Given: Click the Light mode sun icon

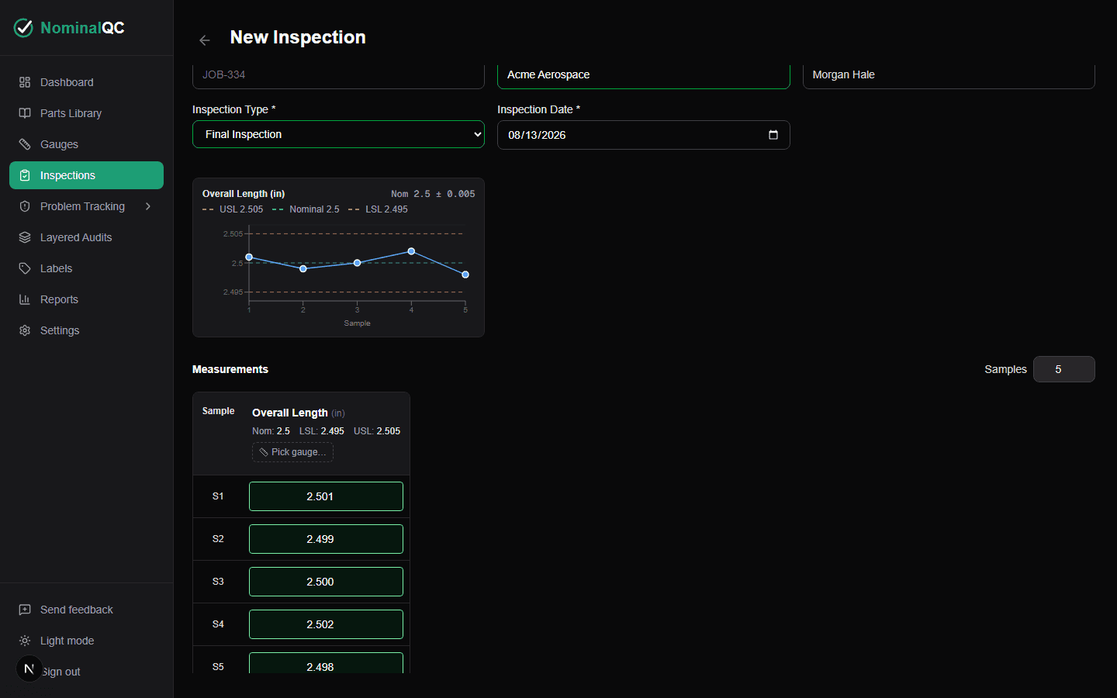Looking at the screenshot, I should coord(25,641).
